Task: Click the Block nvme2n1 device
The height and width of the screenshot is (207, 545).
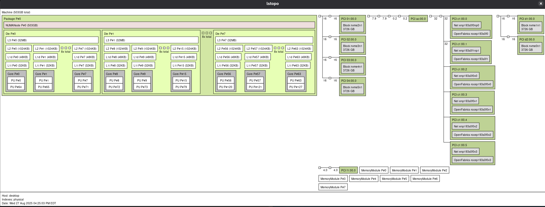Action: pos(352,27)
